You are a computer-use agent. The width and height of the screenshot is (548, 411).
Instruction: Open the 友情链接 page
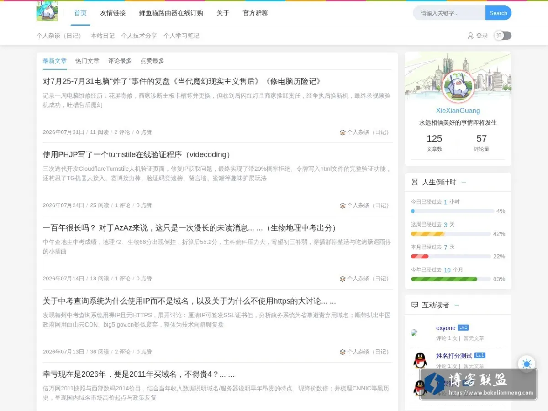pyautogui.click(x=113, y=13)
